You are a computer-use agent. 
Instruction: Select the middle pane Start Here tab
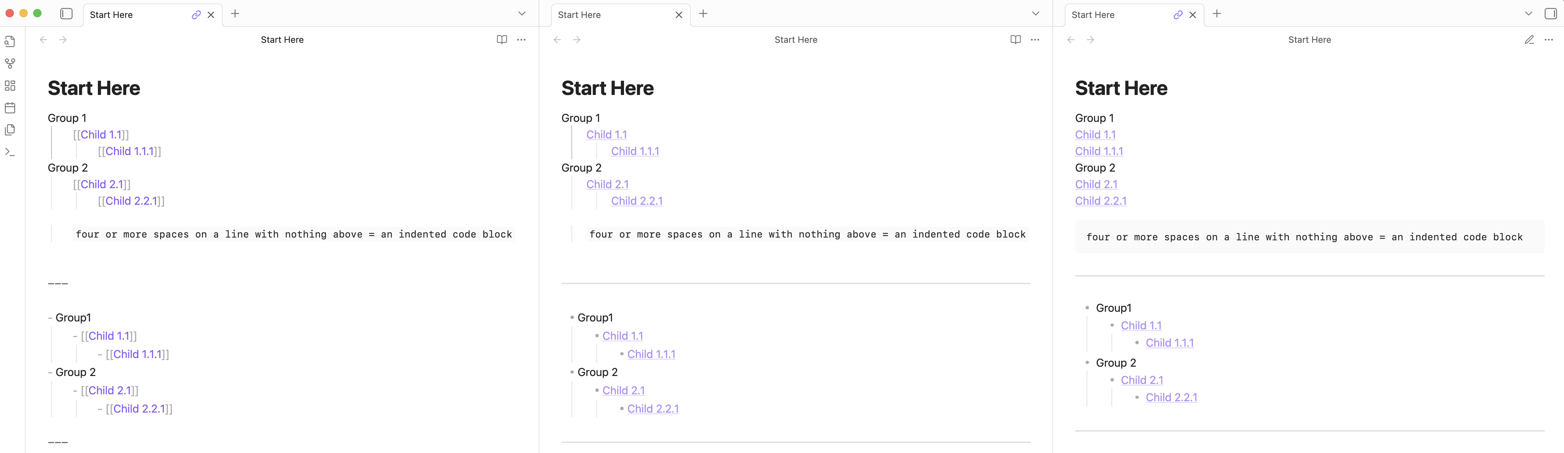click(607, 15)
